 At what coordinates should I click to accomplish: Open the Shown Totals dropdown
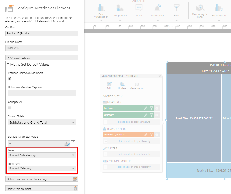[42, 122]
